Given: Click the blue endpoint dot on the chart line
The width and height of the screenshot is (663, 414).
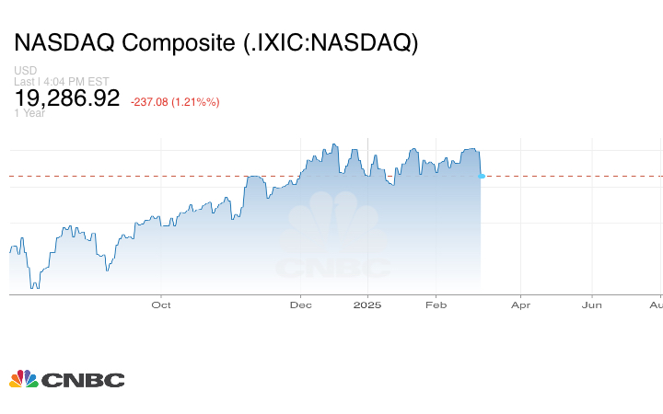Looking at the screenshot, I should tap(482, 176).
